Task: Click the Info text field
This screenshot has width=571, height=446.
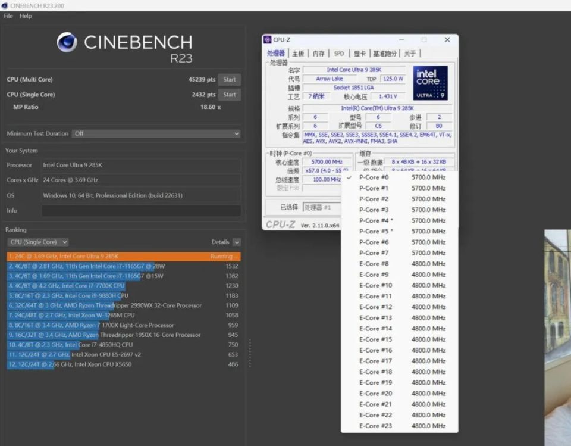Action: (141, 211)
